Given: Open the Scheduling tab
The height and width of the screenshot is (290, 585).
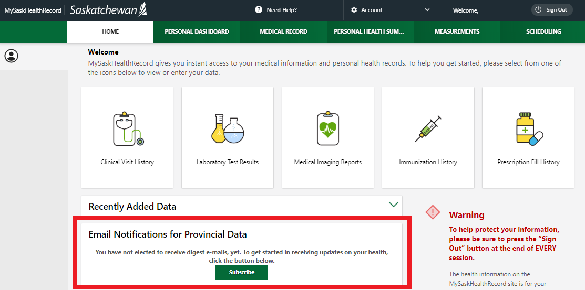Looking at the screenshot, I should point(543,31).
